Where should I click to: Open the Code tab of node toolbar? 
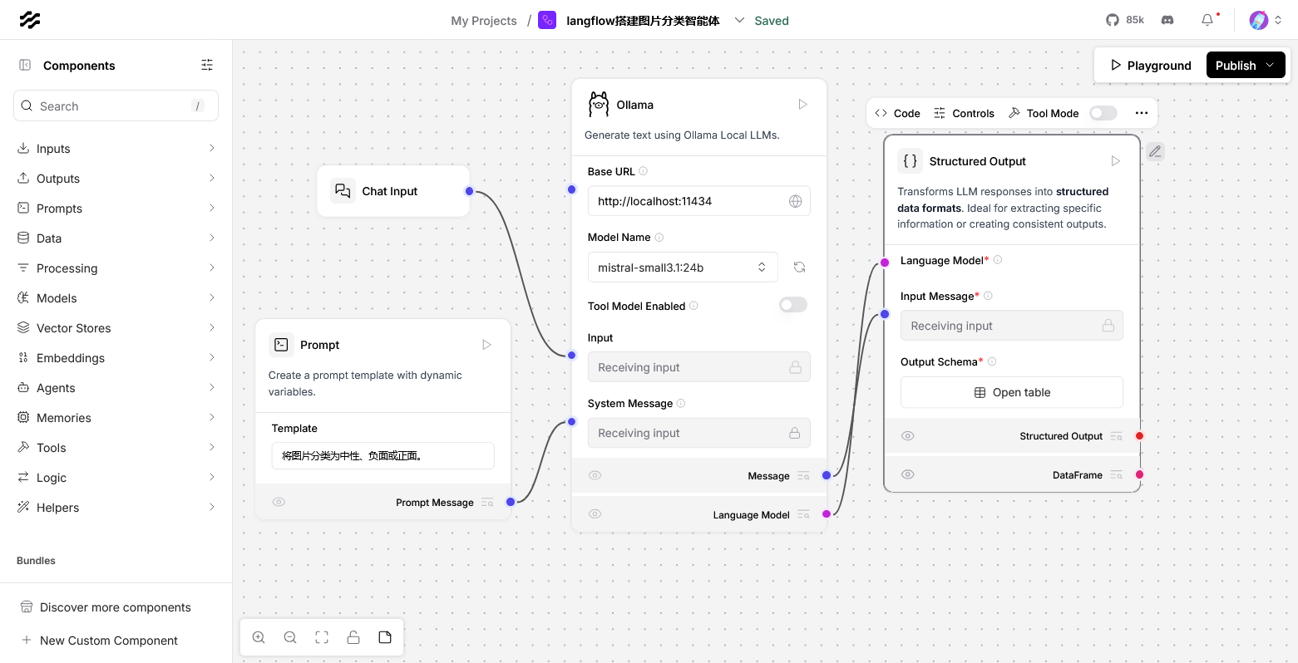pyautogui.click(x=897, y=113)
